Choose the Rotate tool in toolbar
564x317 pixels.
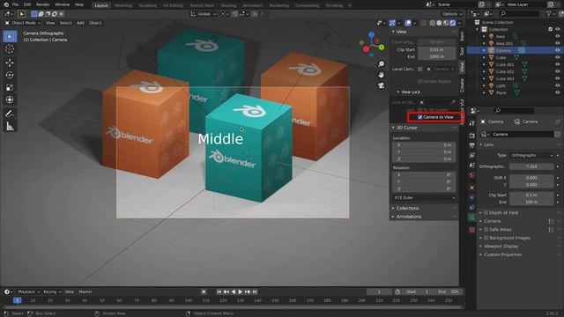10,75
